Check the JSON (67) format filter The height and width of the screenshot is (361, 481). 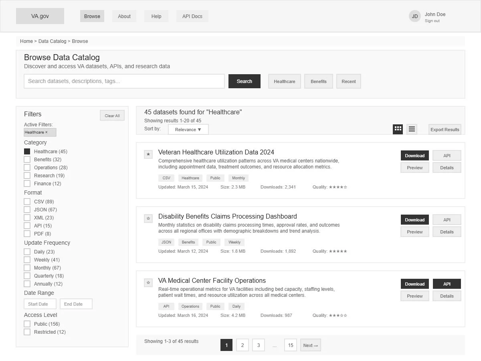(x=27, y=210)
